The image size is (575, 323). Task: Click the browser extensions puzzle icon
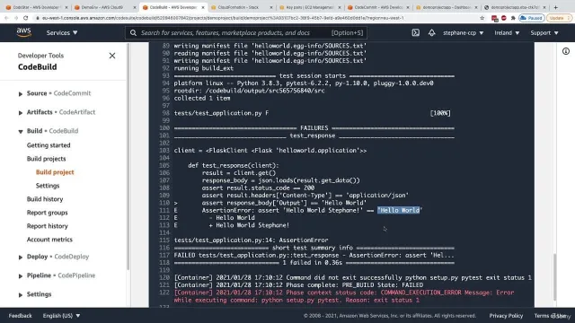point(513,18)
